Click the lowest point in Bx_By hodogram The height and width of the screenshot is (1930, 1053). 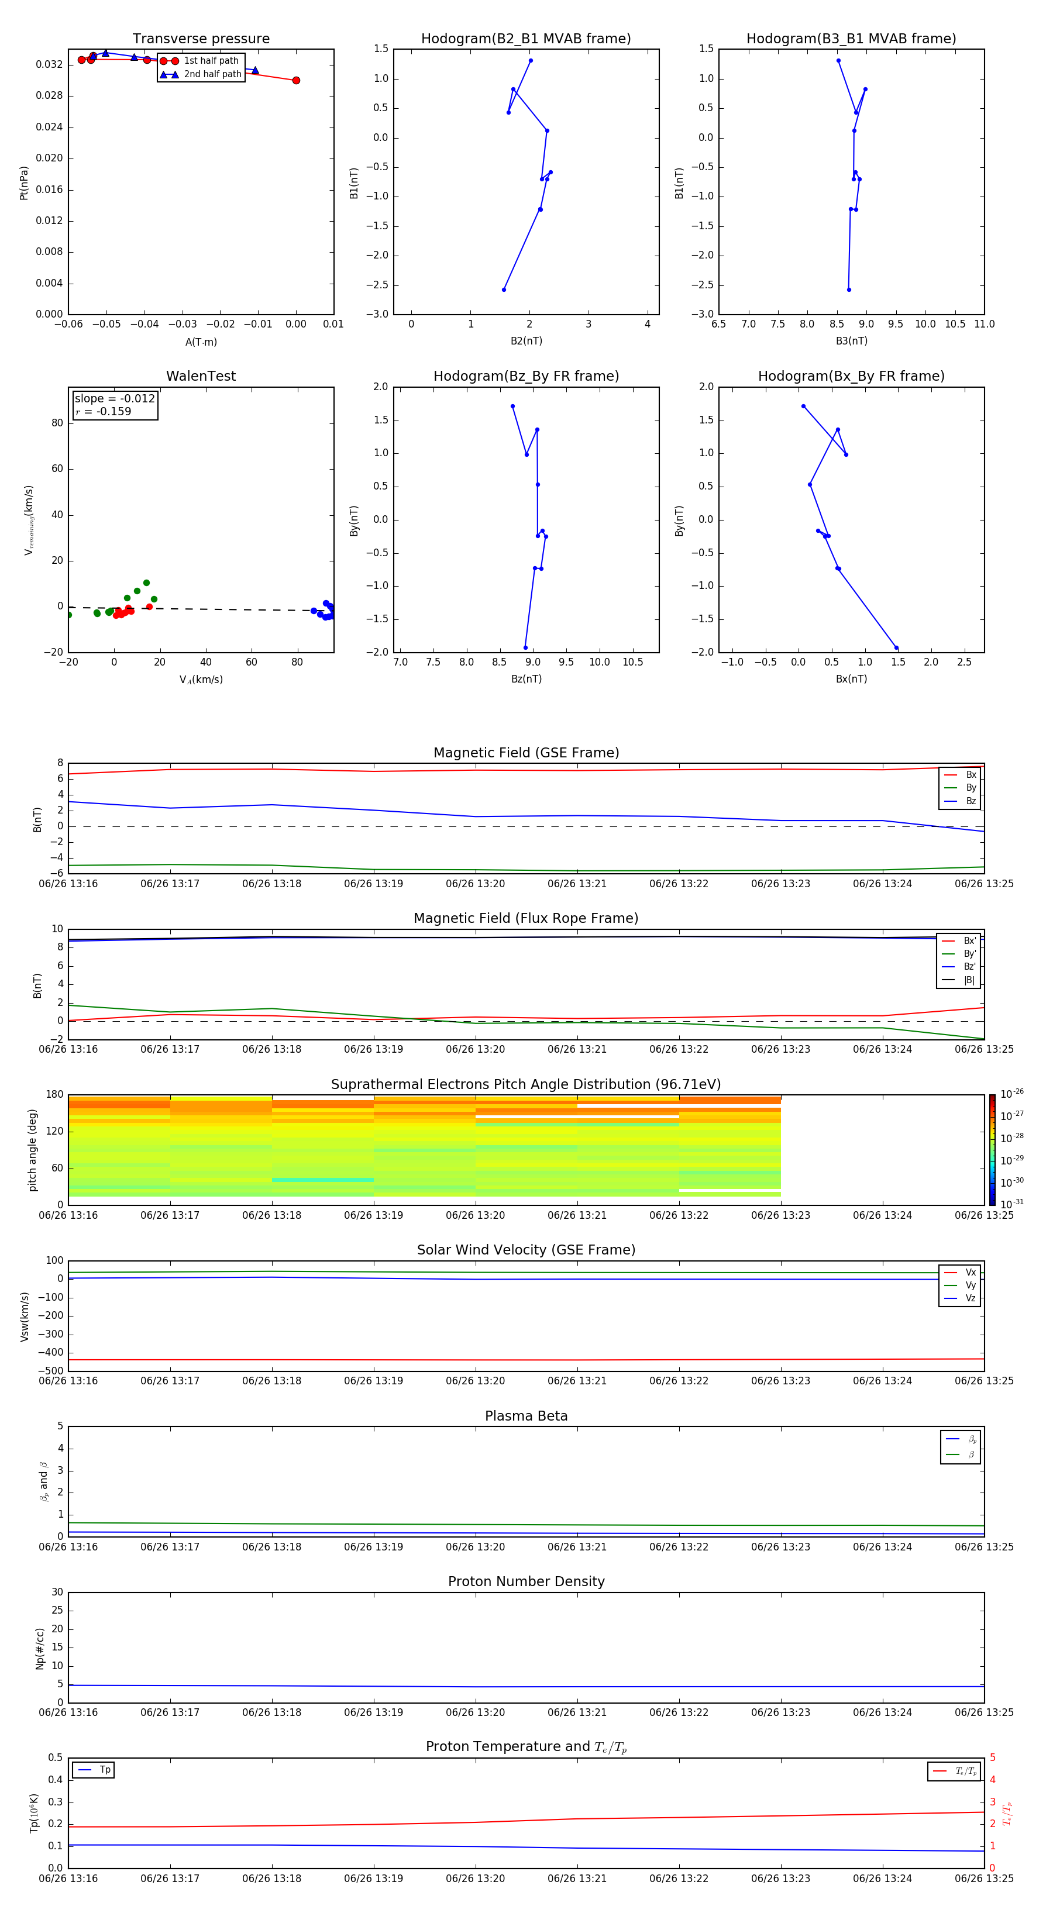(x=896, y=648)
